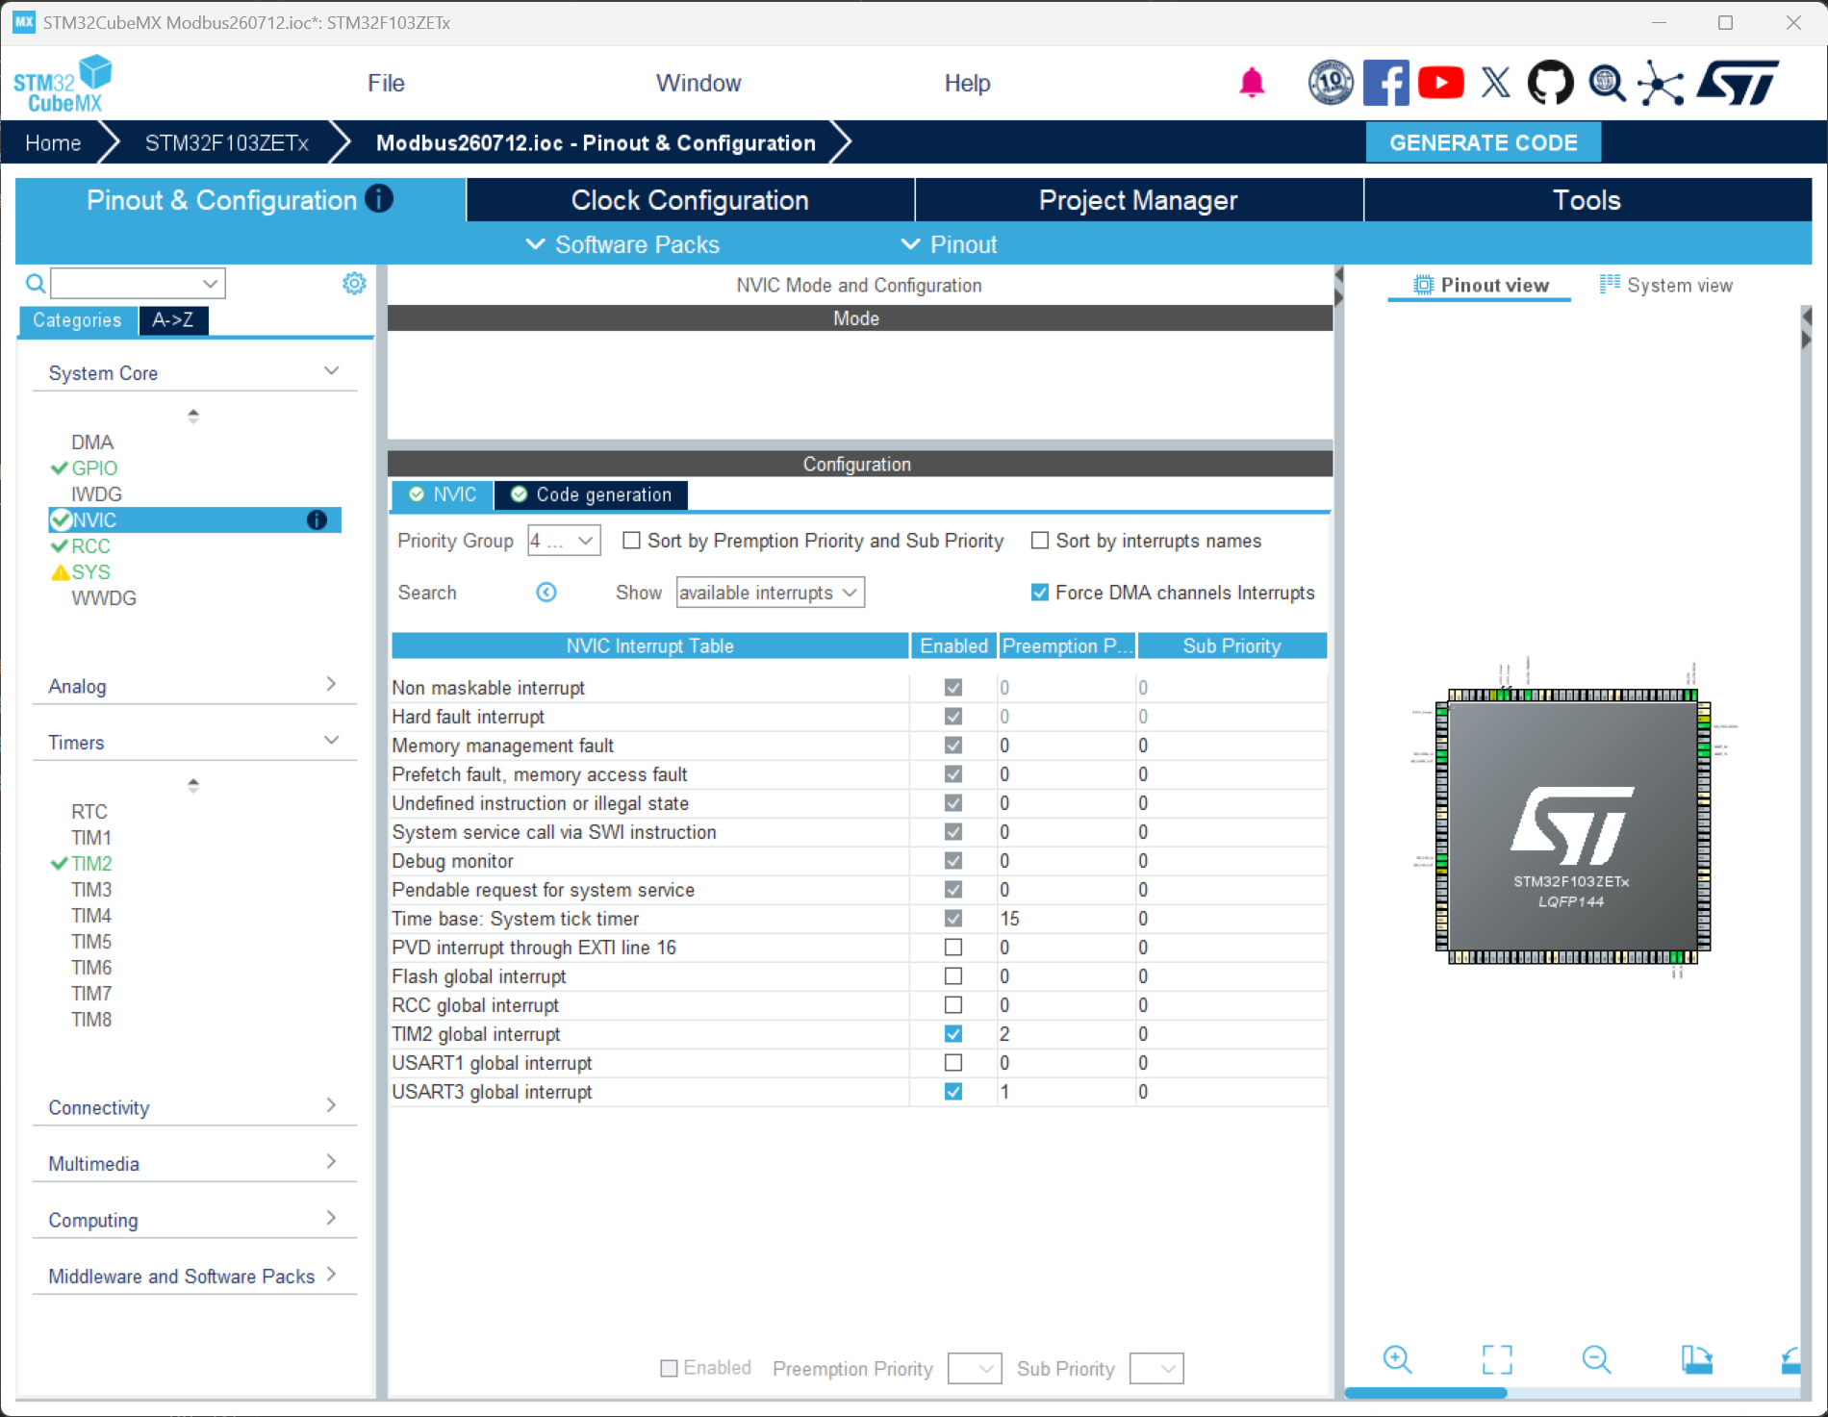
Task: Disable TIM2 global interrupt checkbox
Action: pos(953,1034)
